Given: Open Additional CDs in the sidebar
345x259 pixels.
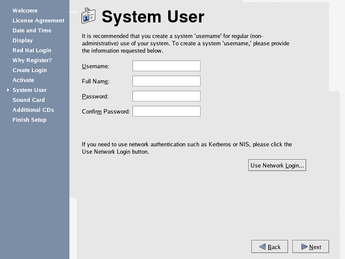Looking at the screenshot, I should 33,110.
